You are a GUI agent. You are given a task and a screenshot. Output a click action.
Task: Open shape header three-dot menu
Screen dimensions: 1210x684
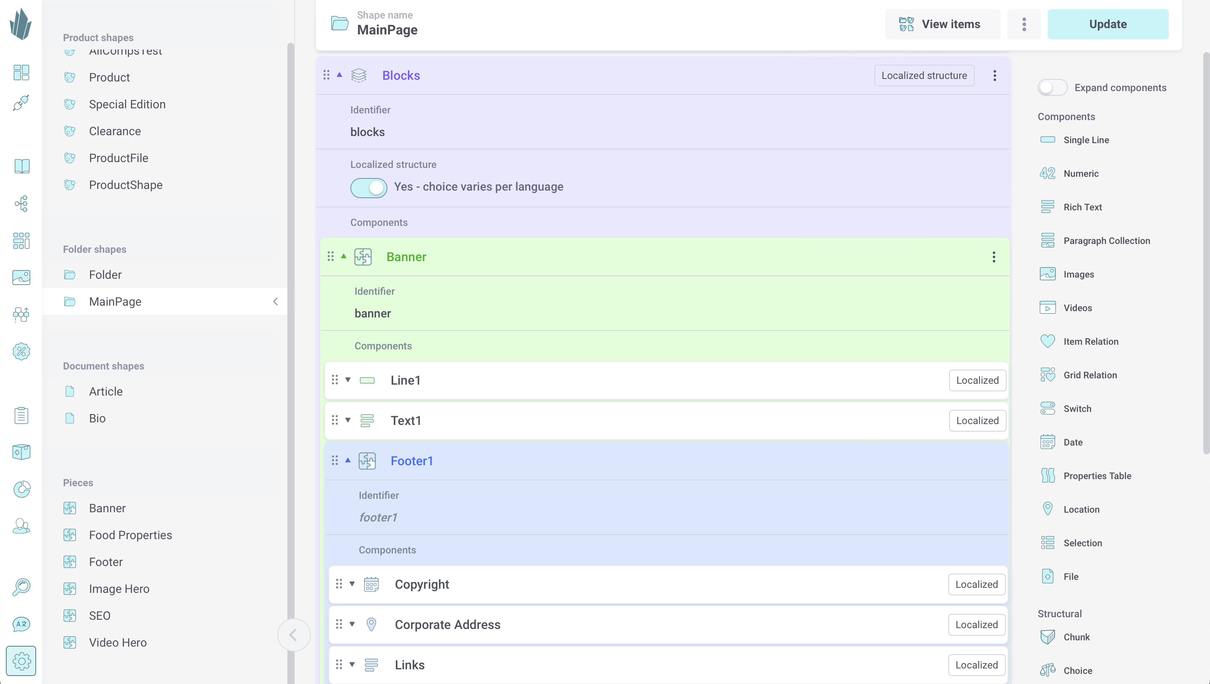click(1024, 24)
